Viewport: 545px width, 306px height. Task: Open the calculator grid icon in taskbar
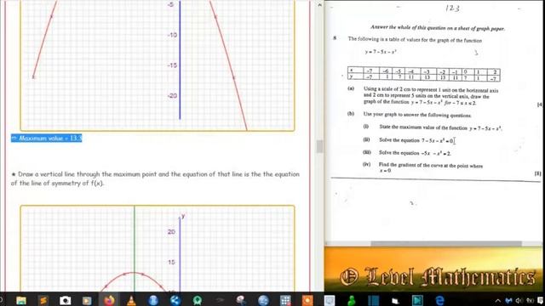pyautogui.click(x=285, y=300)
